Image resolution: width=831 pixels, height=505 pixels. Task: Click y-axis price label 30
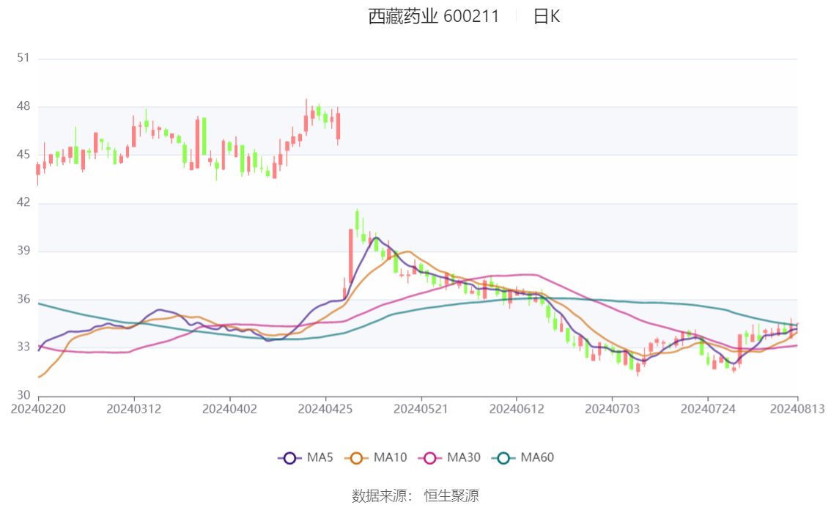23,395
